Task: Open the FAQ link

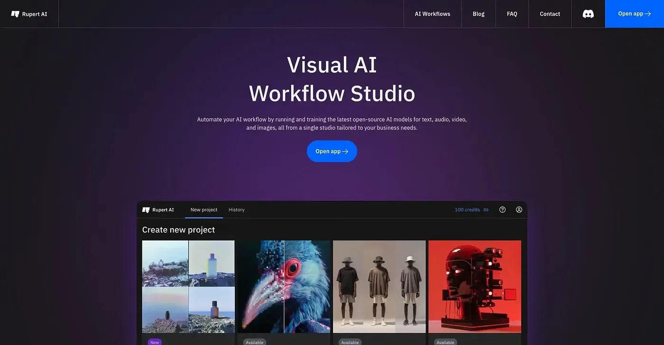Action: [512, 14]
